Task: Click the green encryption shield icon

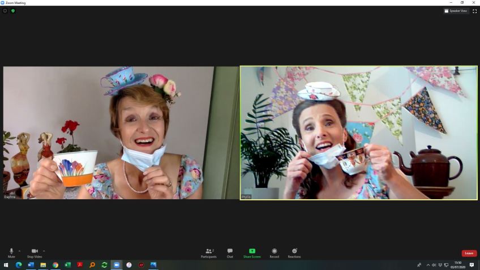Action: click(13, 11)
